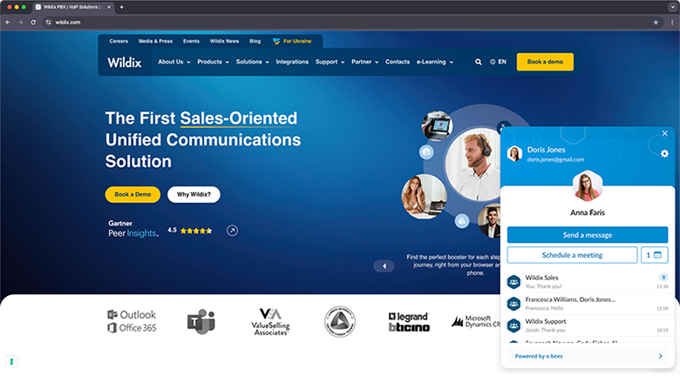Click doris.jones@gmail.com email text
The image size is (680, 382).
coord(555,159)
